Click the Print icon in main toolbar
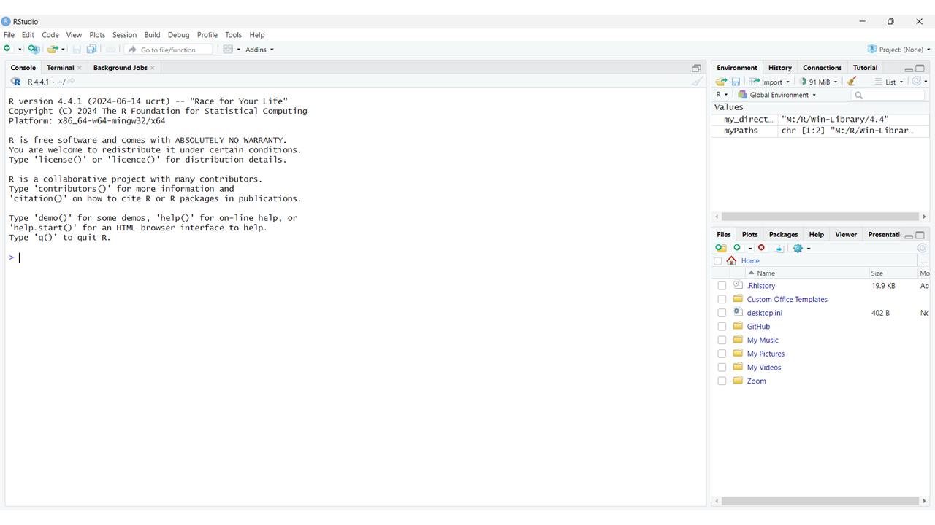This screenshot has width=935, height=525. coord(111,49)
